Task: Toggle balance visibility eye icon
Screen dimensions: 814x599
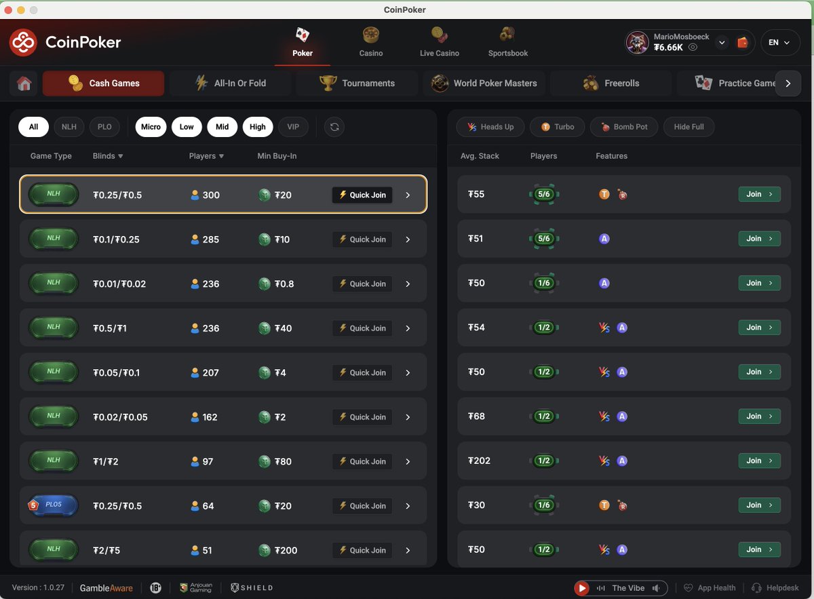Action: click(693, 47)
